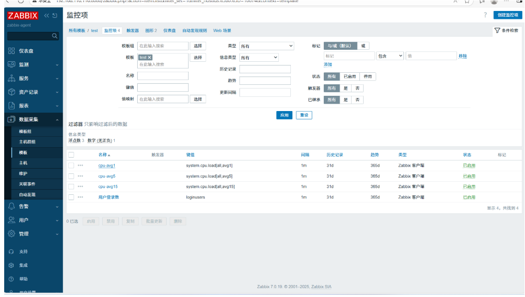Open the three-dot menu for cpu-avg15
This screenshot has width=525, height=297.
(x=80, y=186)
